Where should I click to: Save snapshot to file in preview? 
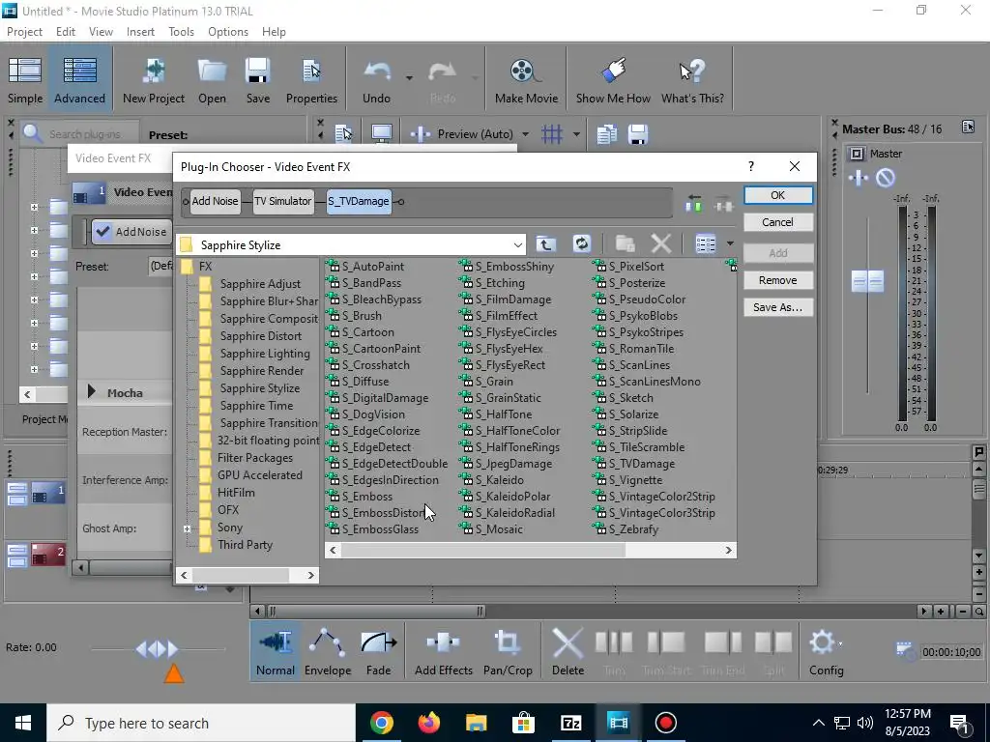(638, 133)
